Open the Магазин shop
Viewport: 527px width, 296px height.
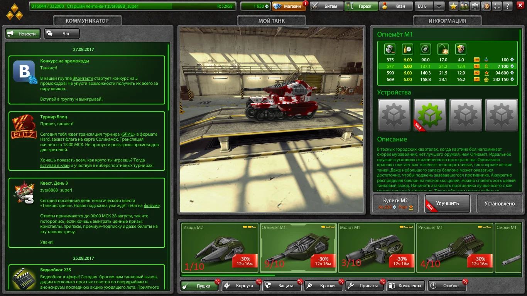289,6
